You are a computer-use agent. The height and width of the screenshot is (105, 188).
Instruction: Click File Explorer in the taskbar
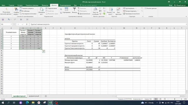[33, 103]
